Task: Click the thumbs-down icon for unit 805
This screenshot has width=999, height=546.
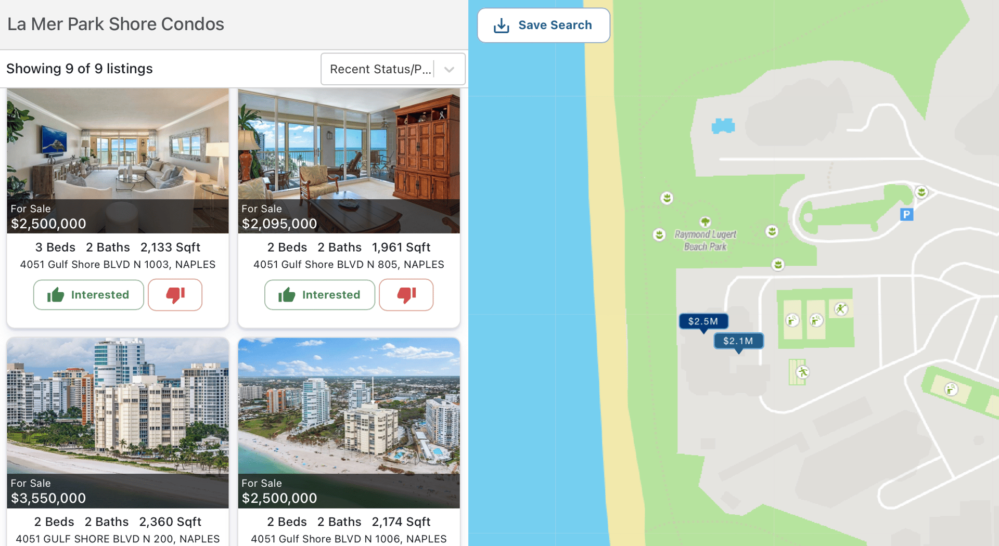Action: tap(406, 295)
